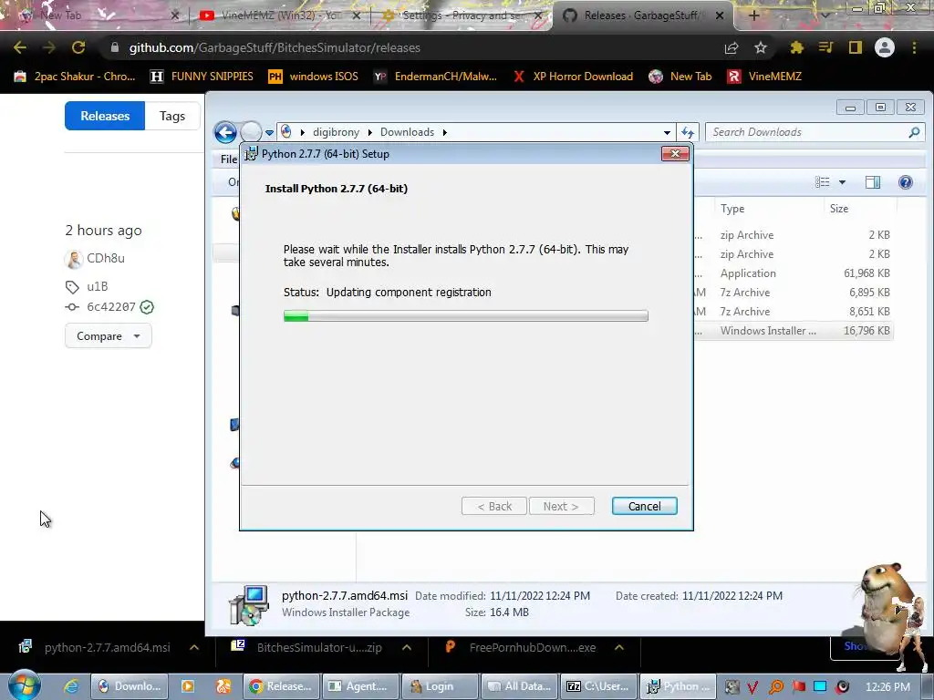Open XP Horror Download bookmark
Image resolution: width=934 pixels, height=700 pixels.
[x=573, y=77]
